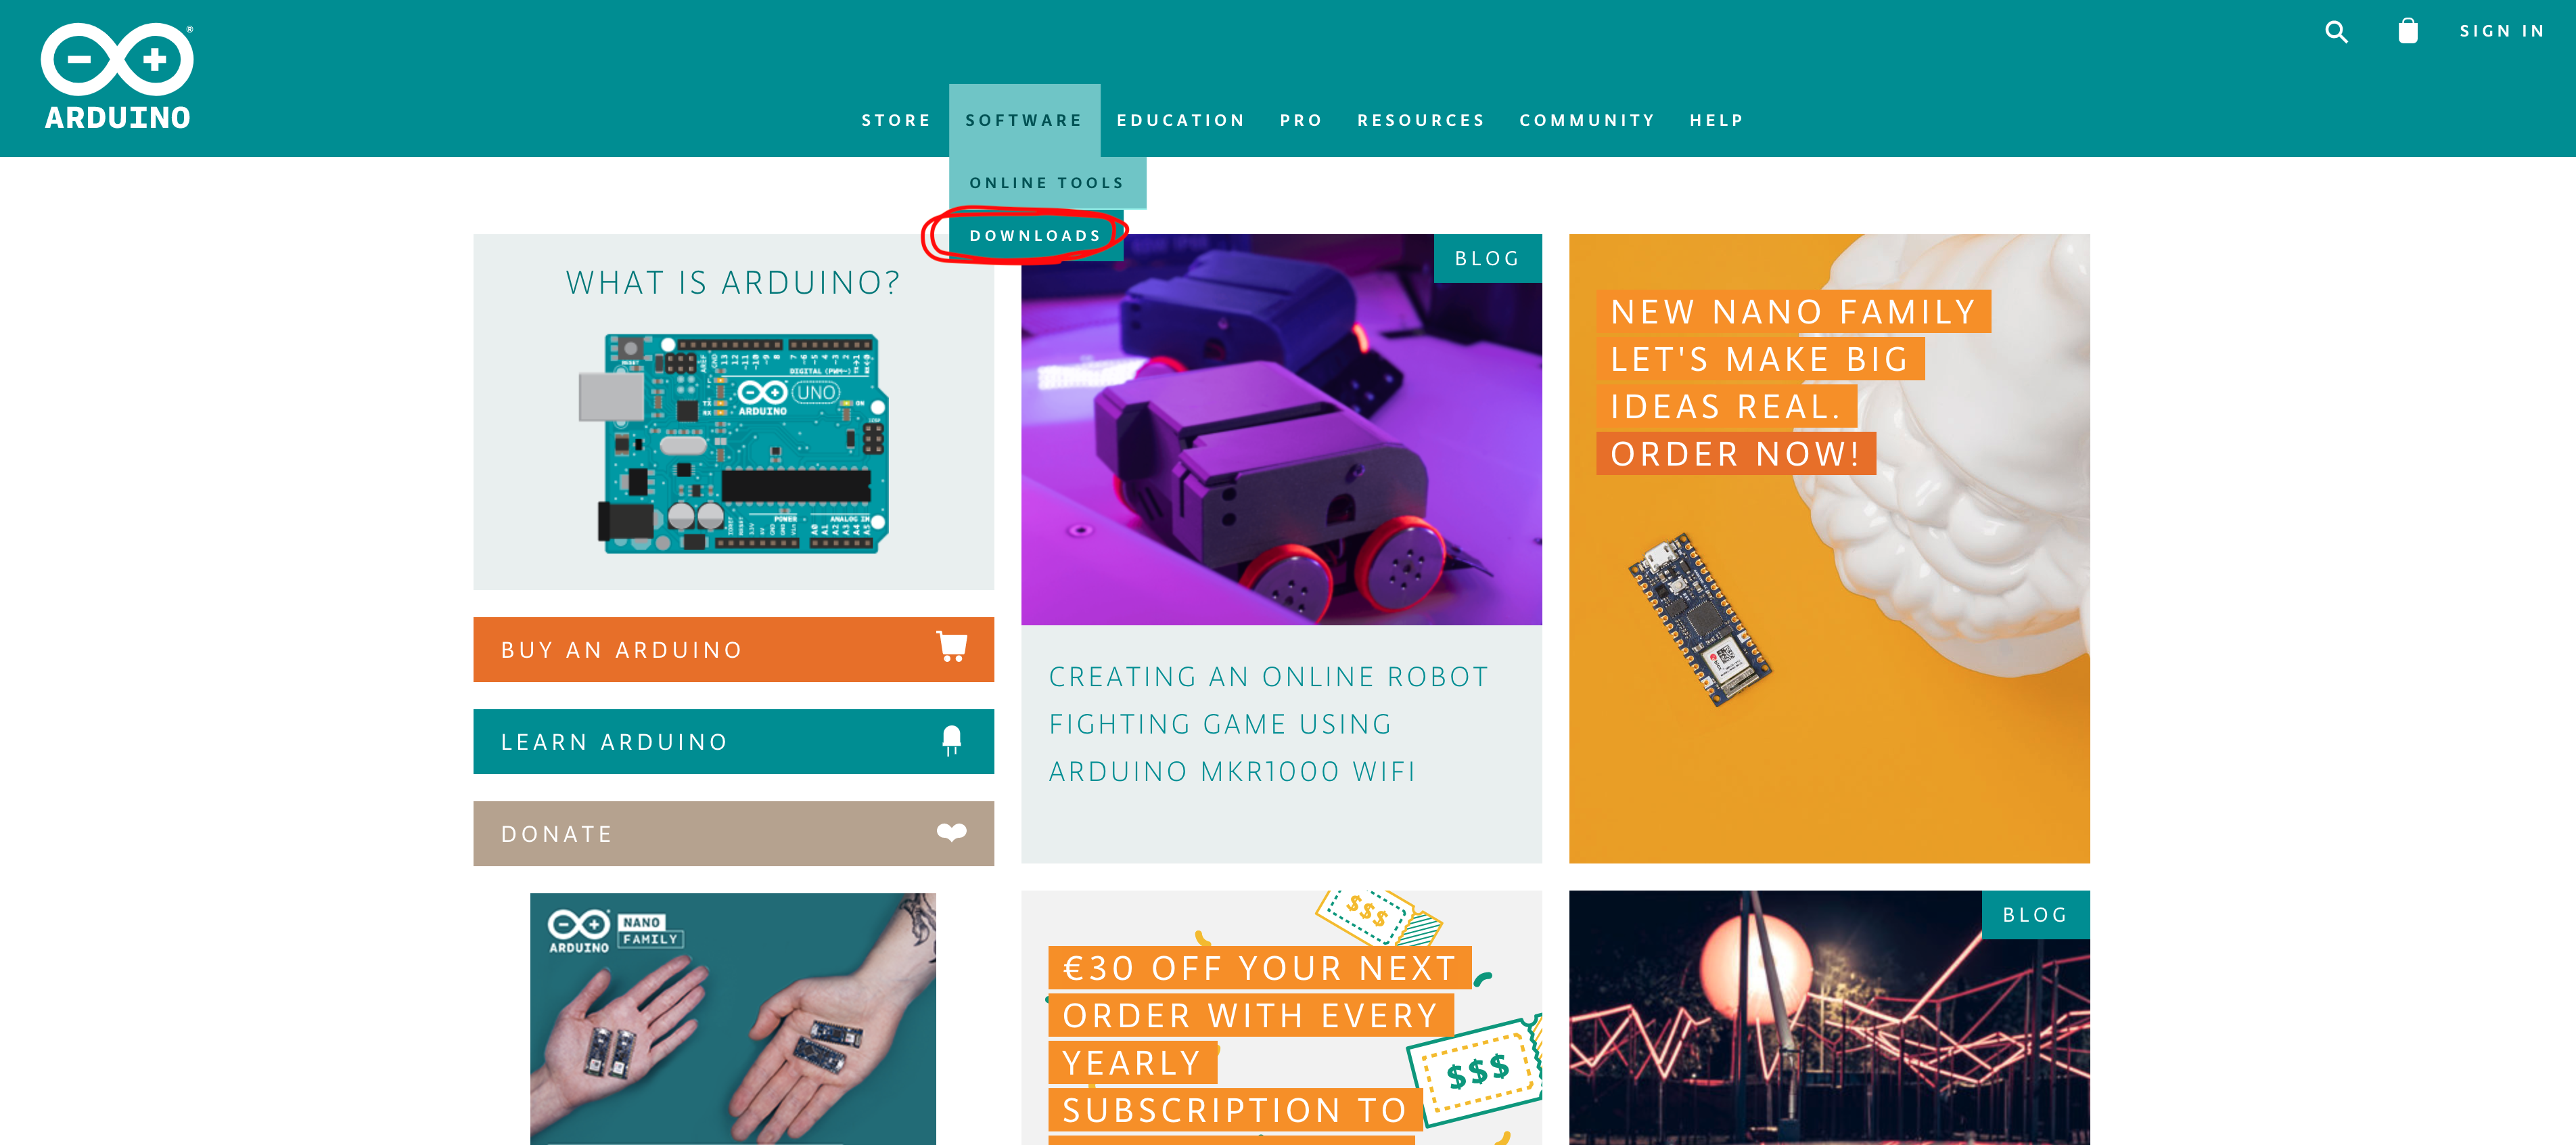
Task: Expand the Education navigation menu
Action: (1181, 120)
